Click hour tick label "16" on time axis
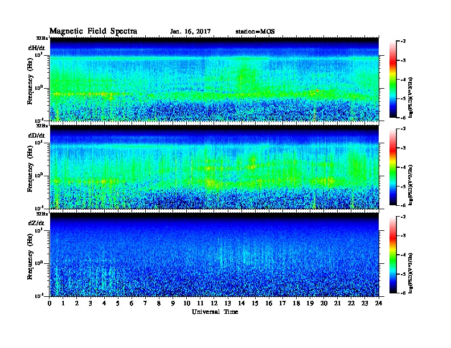This screenshot has width=451, height=348. tap(269, 304)
